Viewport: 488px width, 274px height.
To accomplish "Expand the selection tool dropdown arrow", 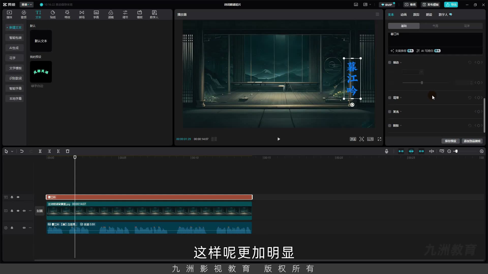I will (12, 151).
